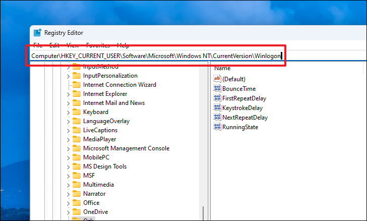This screenshot has height=221, width=367.
Task: Click the RunningState value icon
Action: [217, 127]
